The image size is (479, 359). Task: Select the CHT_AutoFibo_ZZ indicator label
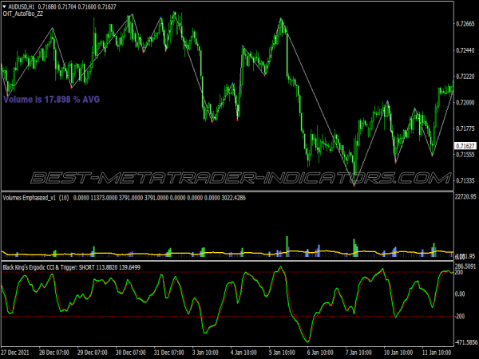tap(23, 14)
